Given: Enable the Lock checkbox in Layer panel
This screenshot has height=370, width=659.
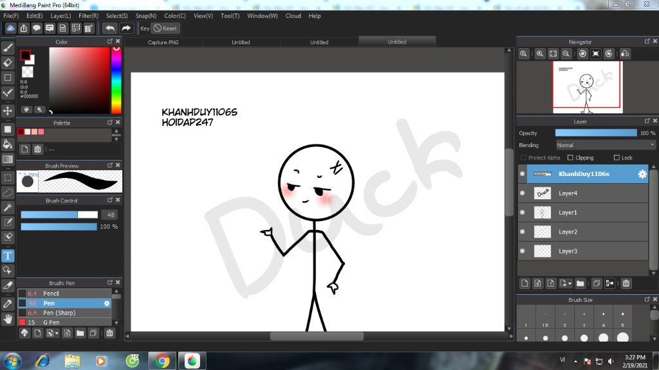Looking at the screenshot, I should tap(617, 158).
